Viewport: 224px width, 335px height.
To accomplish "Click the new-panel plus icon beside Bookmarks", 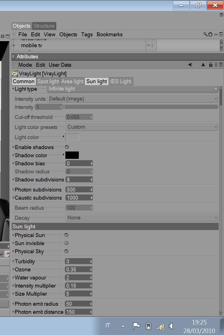I will (221, 34).
